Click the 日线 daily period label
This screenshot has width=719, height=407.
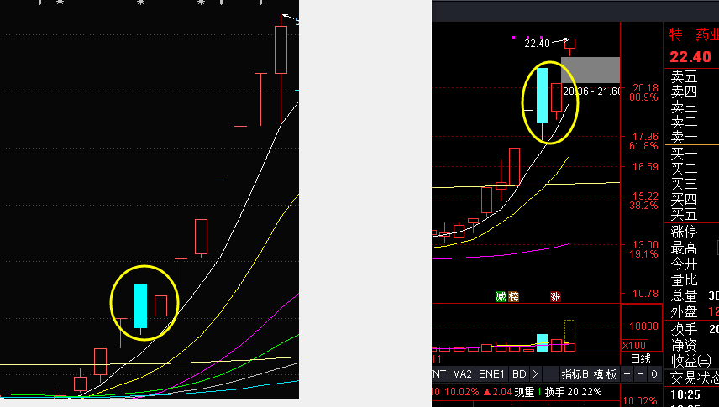(641, 359)
